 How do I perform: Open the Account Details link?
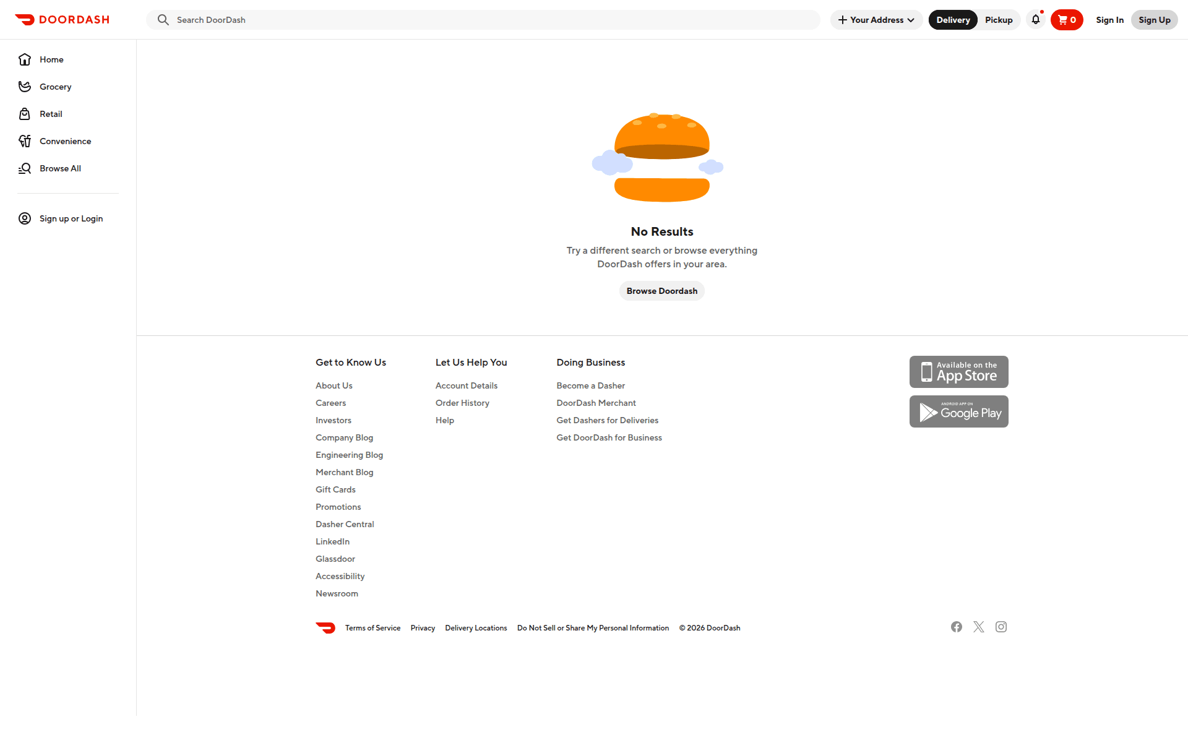click(467, 385)
